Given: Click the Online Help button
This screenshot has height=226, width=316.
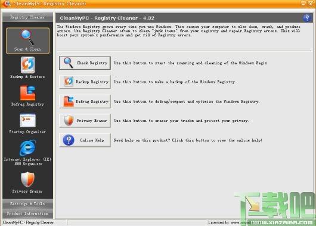Looking at the screenshot, I should (x=85, y=140).
